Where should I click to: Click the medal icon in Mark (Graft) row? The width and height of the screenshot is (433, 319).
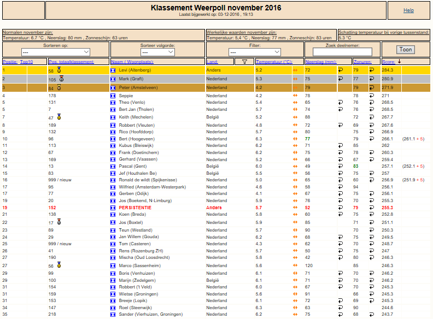tap(61, 79)
